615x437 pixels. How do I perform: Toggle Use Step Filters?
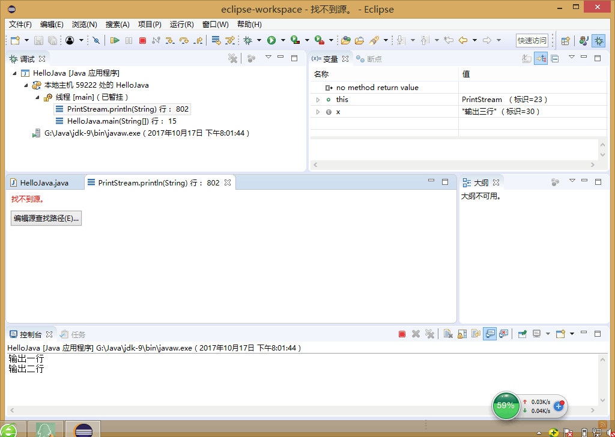pyautogui.click(x=230, y=40)
